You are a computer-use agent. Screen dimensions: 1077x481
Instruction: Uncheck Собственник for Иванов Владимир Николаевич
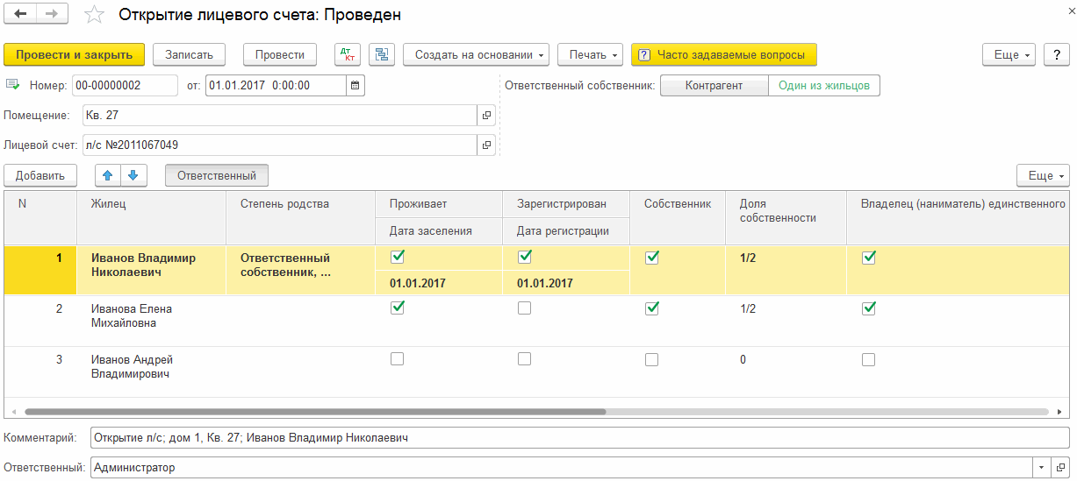651,258
